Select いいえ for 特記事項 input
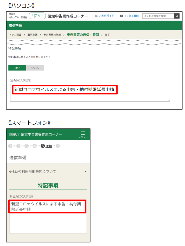This screenshot has width=185, height=246. (35, 68)
